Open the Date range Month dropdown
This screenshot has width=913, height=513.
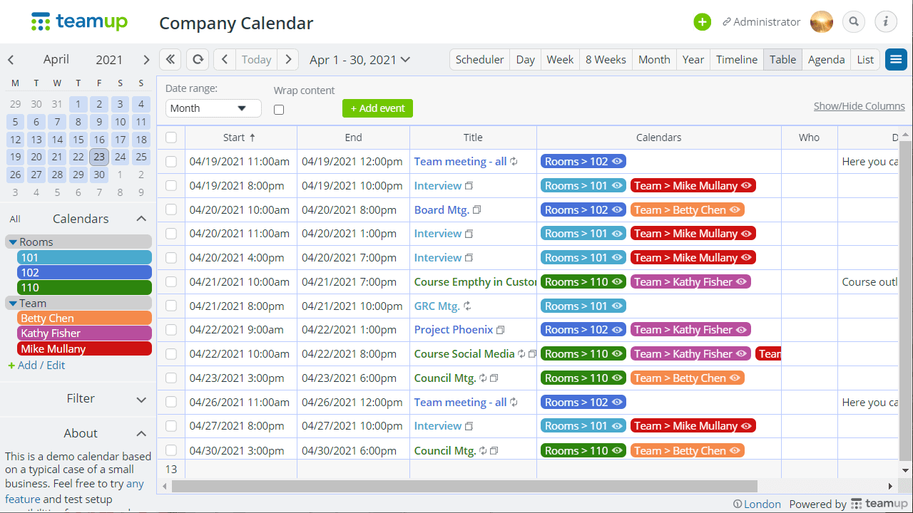tap(213, 108)
